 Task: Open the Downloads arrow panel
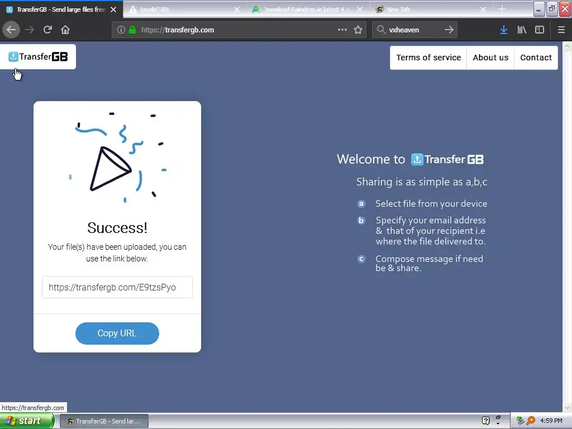point(504,30)
